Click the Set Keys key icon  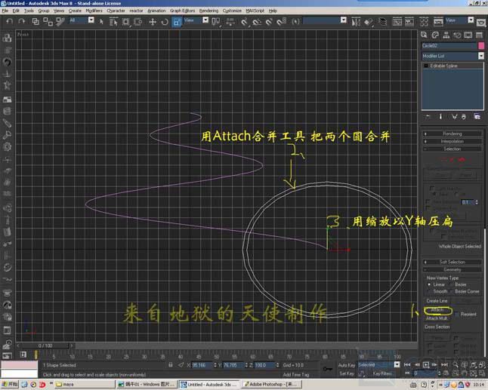click(327, 369)
